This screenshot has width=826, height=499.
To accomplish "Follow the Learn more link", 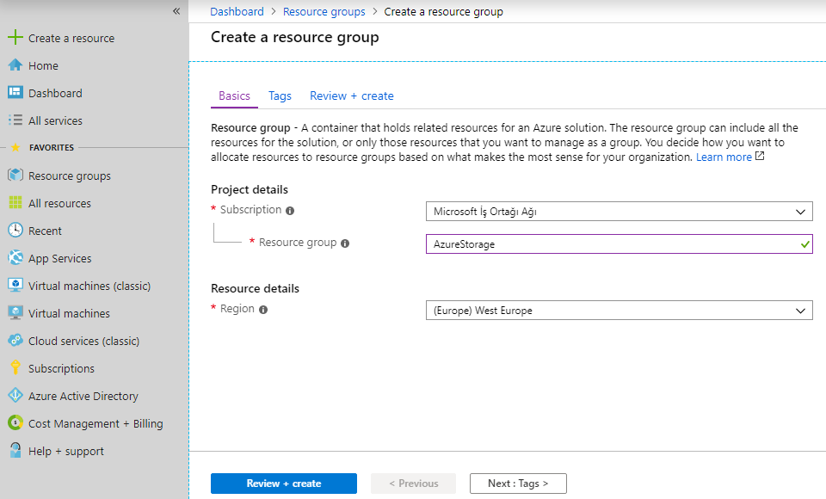I will (724, 157).
